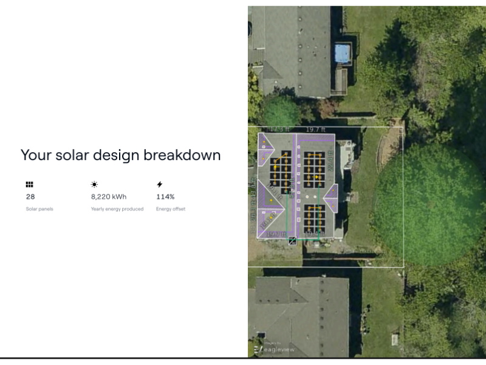486x365 pixels.
Task: Click the 8,220 kWh value
Action: pos(109,197)
